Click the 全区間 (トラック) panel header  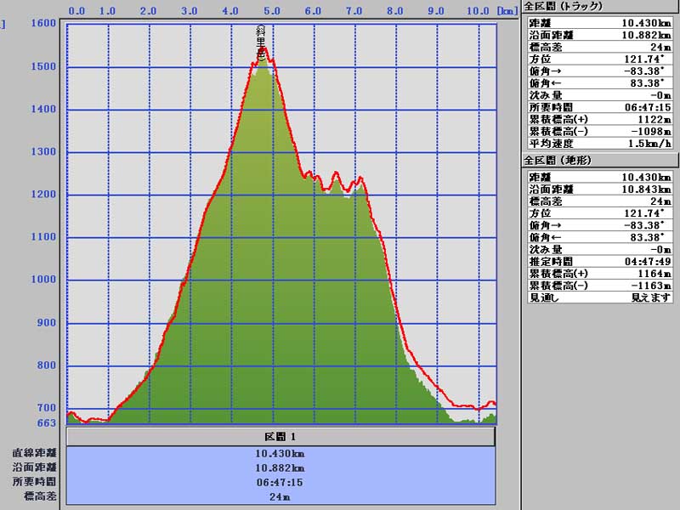[x=564, y=6]
